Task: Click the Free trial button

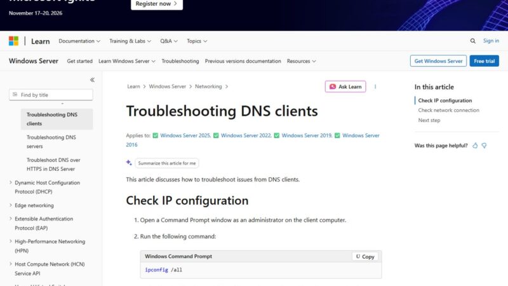Action: pos(484,61)
